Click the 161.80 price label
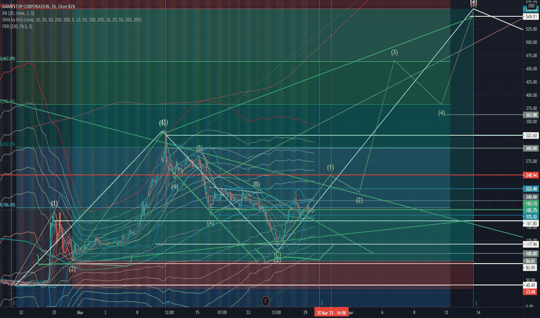The image size is (540, 318). [531, 223]
